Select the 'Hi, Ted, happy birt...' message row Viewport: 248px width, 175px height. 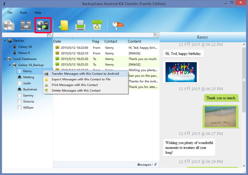point(106,48)
